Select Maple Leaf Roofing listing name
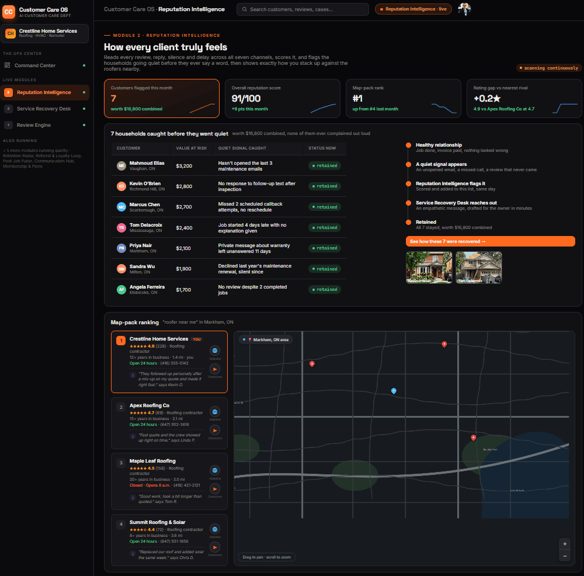Image resolution: width=584 pixels, height=576 pixels. (152, 461)
